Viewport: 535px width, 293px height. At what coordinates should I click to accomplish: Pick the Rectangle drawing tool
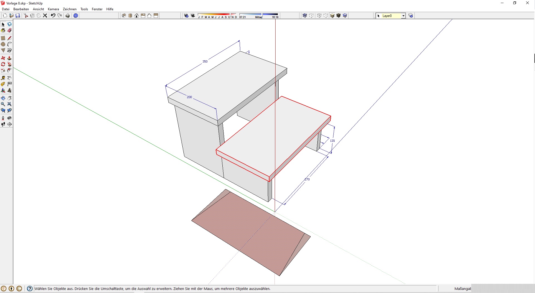tap(3, 38)
